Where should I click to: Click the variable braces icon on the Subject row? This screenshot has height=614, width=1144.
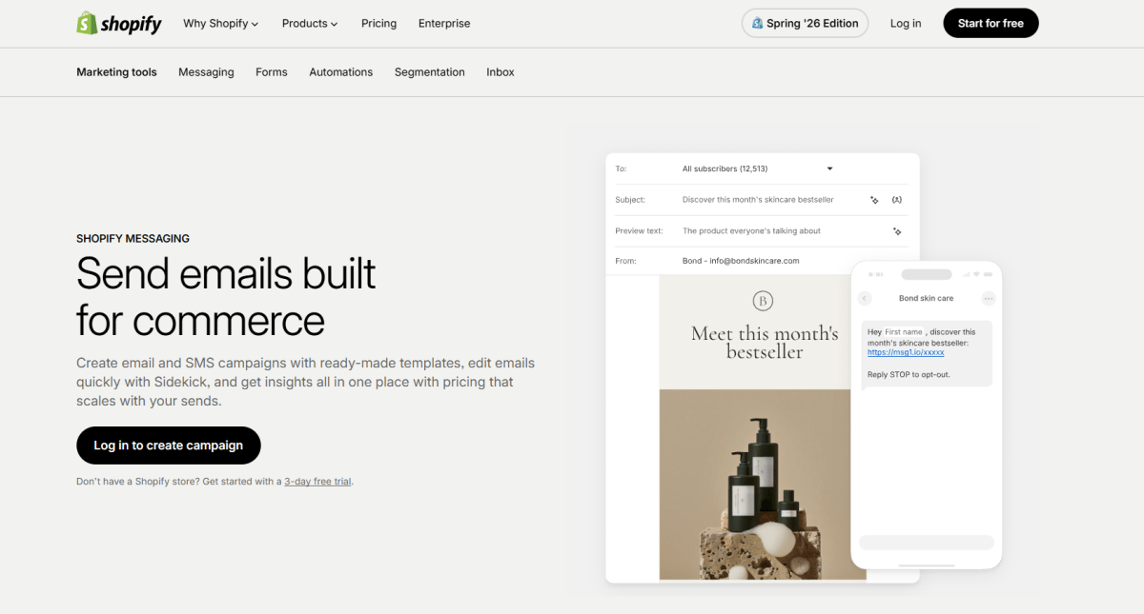[897, 200]
